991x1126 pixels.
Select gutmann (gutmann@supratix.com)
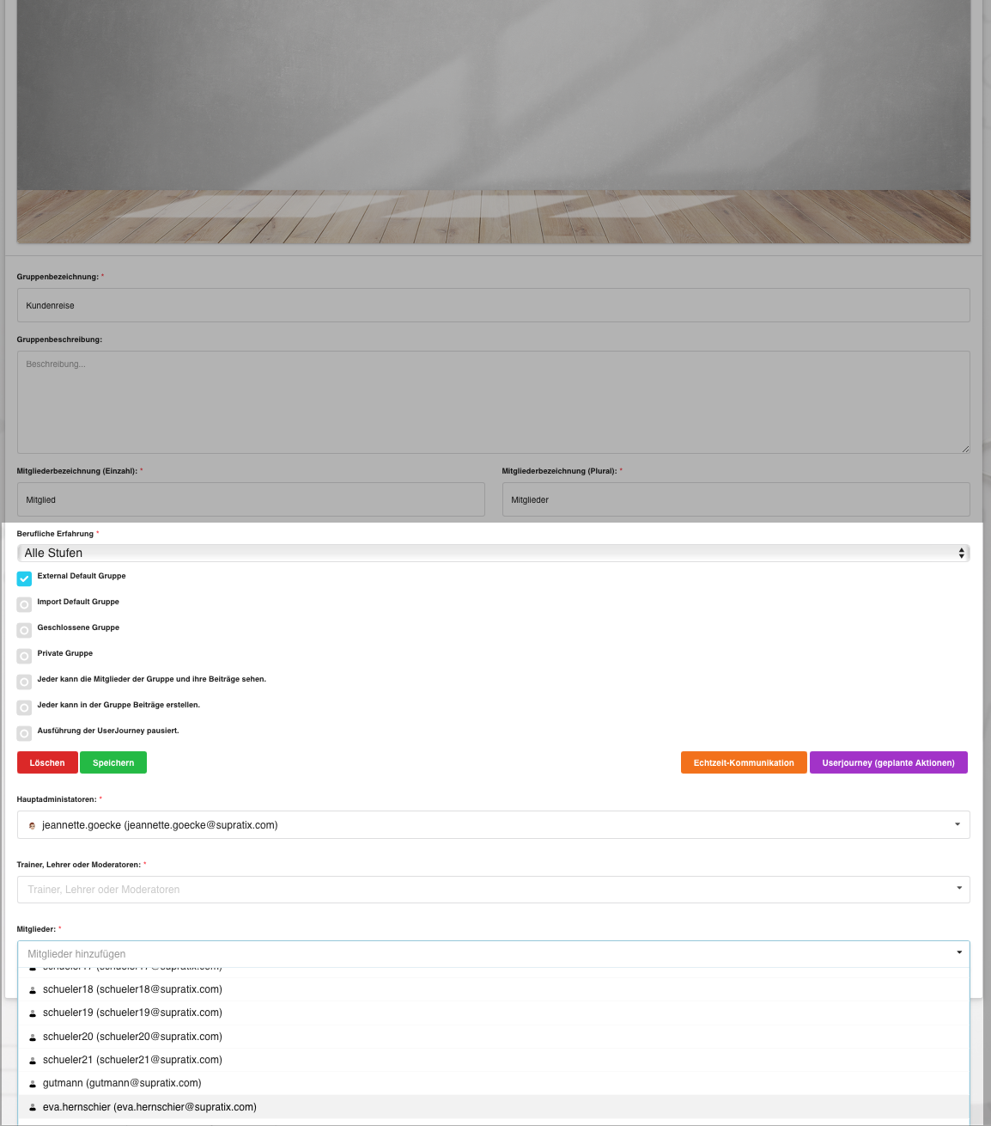coord(493,1083)
